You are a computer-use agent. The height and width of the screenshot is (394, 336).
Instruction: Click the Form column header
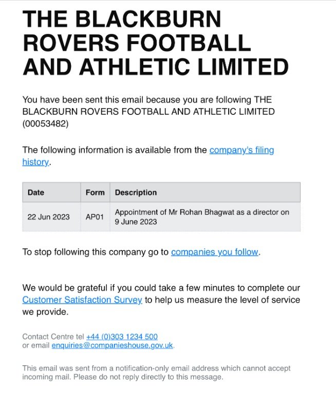pos(95,192)
